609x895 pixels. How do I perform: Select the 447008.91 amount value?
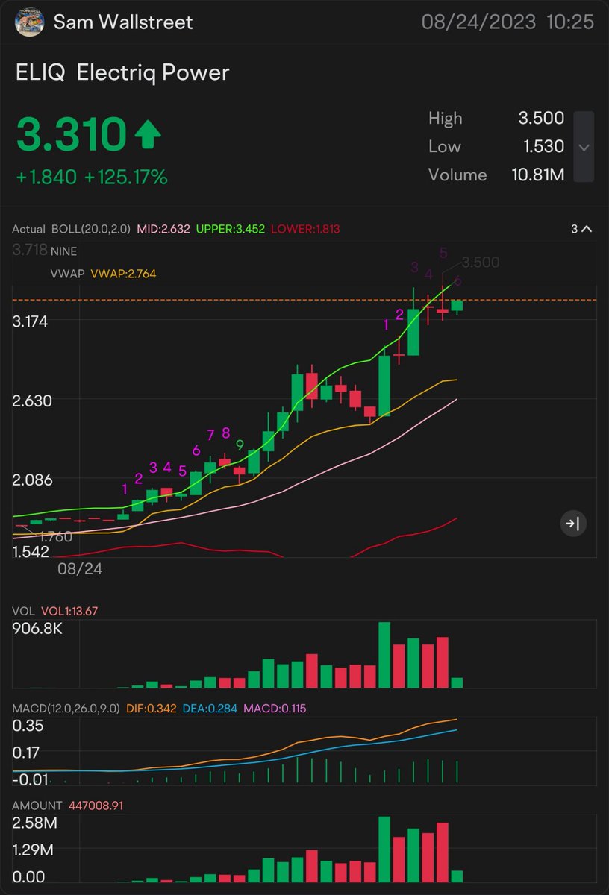(97, 805)
